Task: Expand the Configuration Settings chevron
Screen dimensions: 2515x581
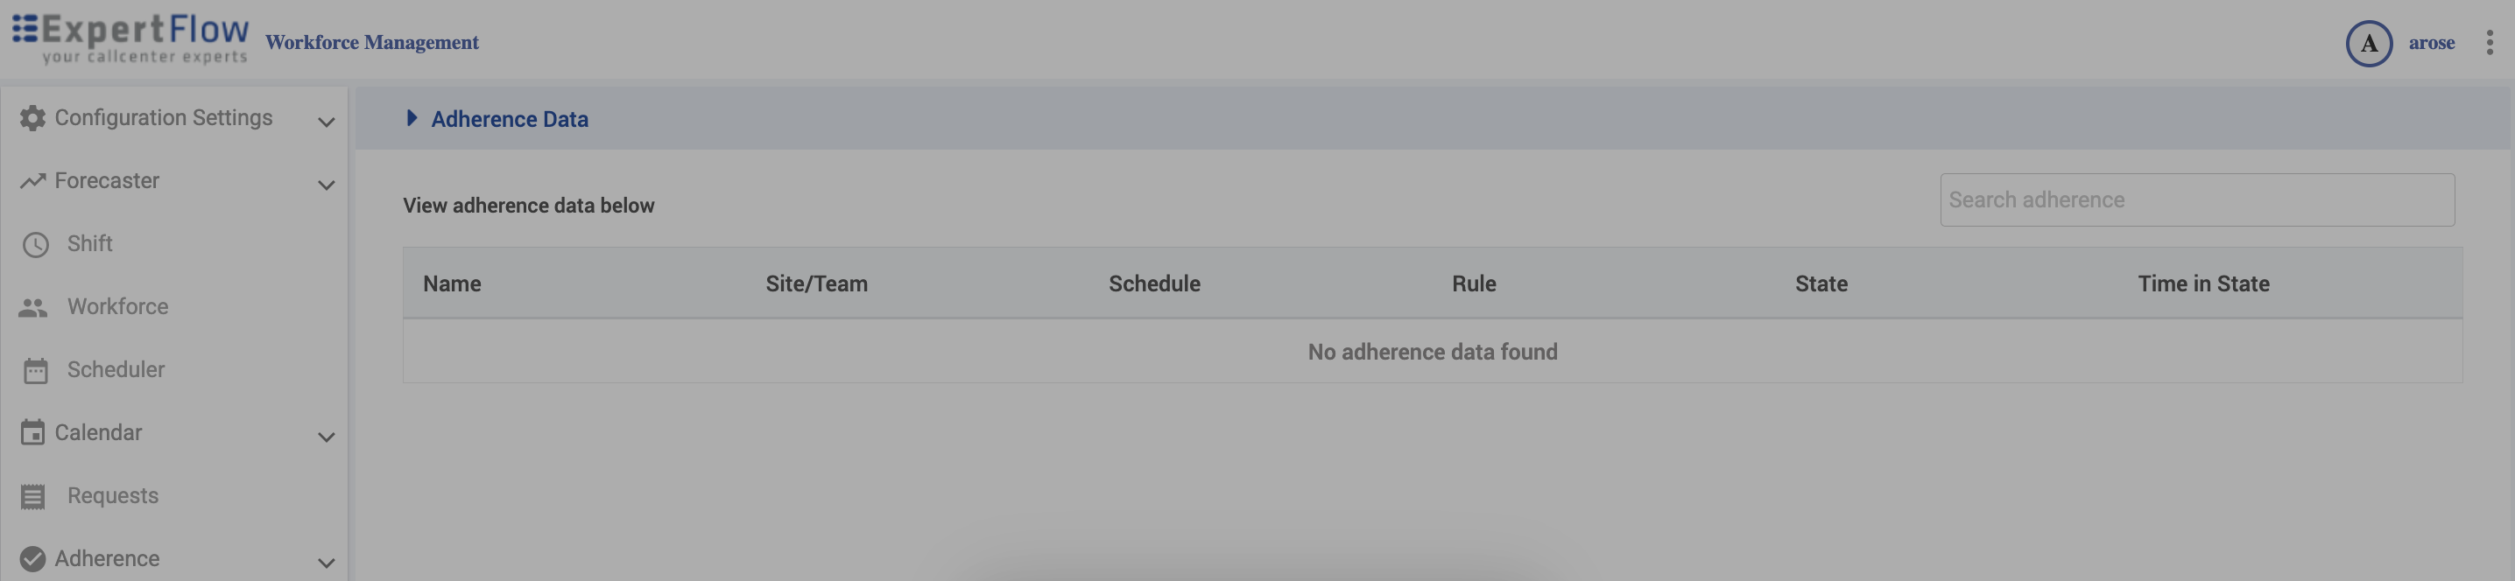Action: coord(326,122)
